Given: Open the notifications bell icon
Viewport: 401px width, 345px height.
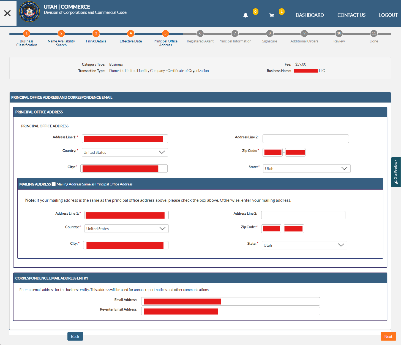Looking at the screenshot, I should point(245,15).
